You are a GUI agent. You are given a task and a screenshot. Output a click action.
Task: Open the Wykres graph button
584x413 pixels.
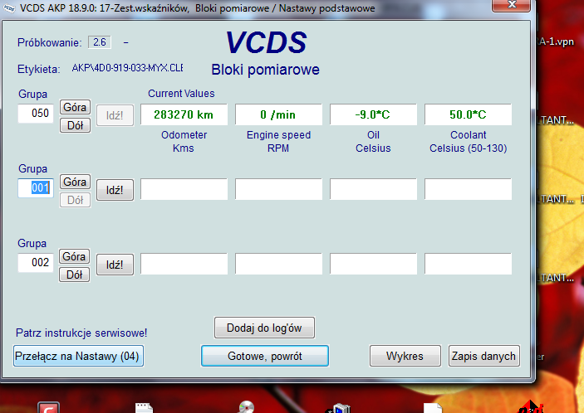coord(405,356)
